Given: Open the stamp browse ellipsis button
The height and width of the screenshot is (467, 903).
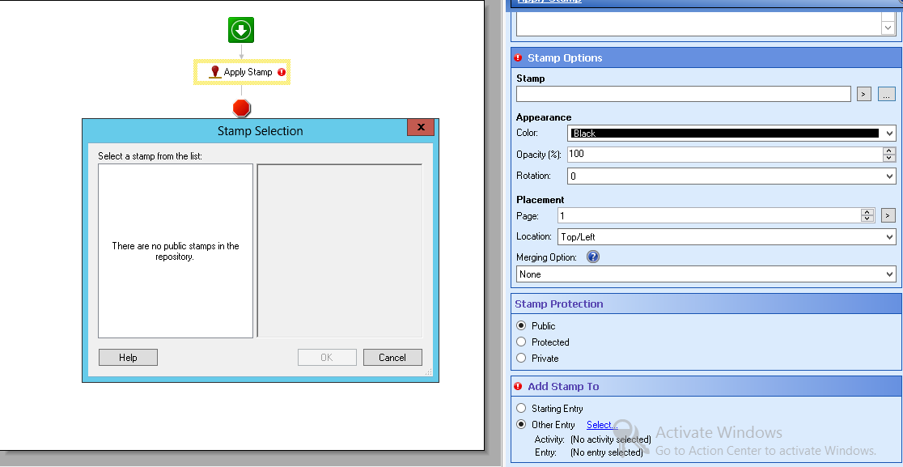Looking at the screenshot, I should pos(886,94).
